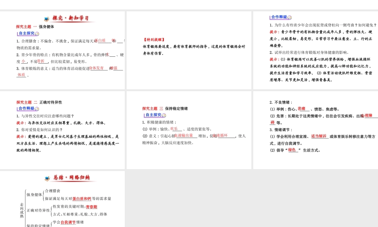The height and width of the screenshot is (227, 378).
Task: Click the 合作释疑 label under 正确对待异性
Action: [26, 109]
